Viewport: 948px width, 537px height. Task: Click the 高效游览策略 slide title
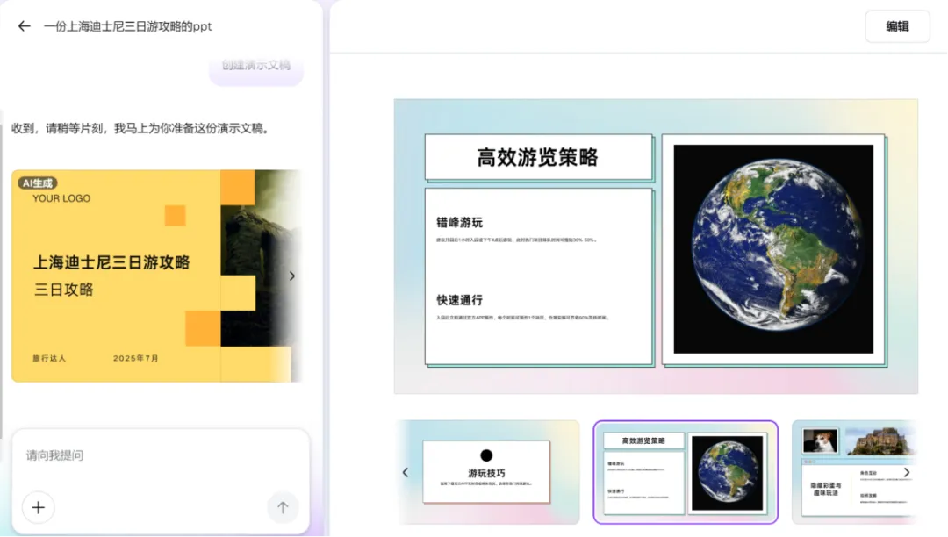(x=537, y=157)
